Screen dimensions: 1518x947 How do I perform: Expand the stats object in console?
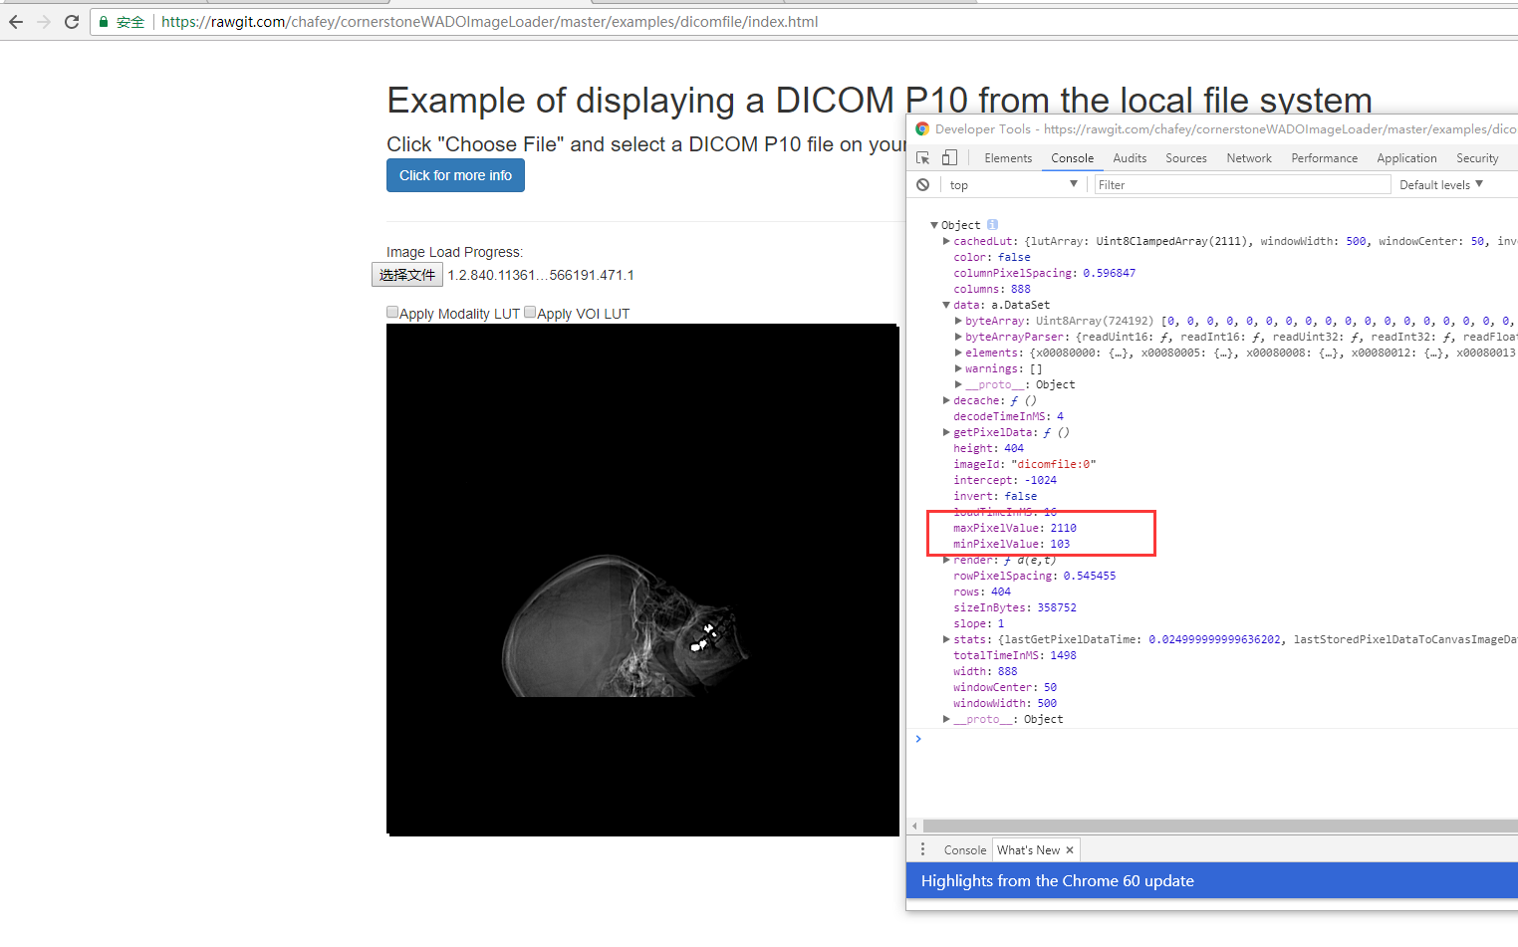(945, 638)
